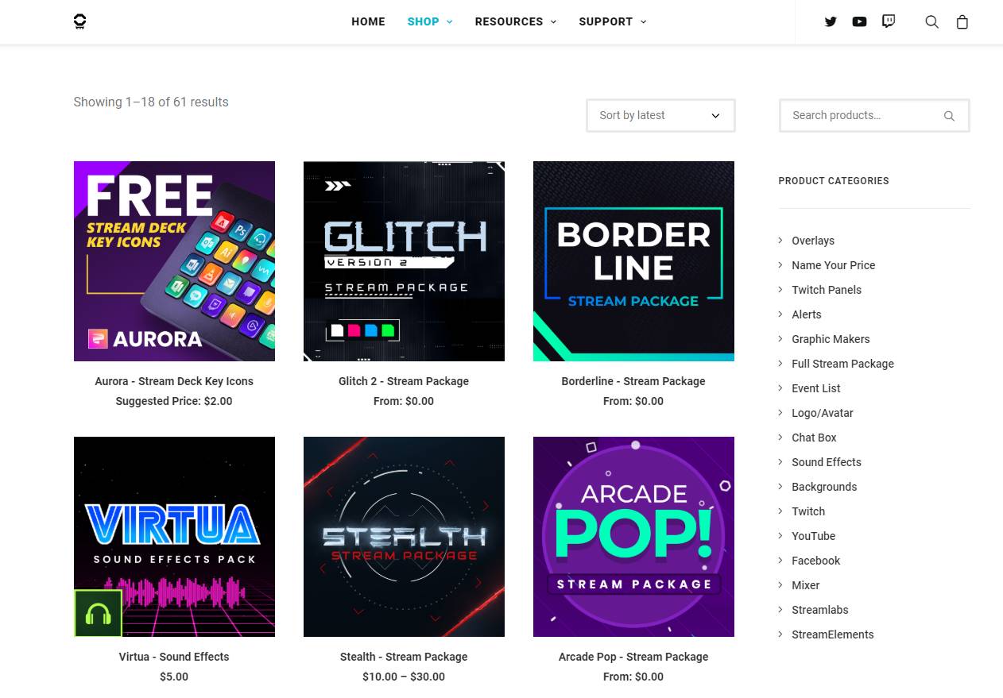This screenshot has height=698, width=1003.
Task: Open the Aurora Stream Deck thumbnail
Action: pyautogui.click(x=174, y=261)
